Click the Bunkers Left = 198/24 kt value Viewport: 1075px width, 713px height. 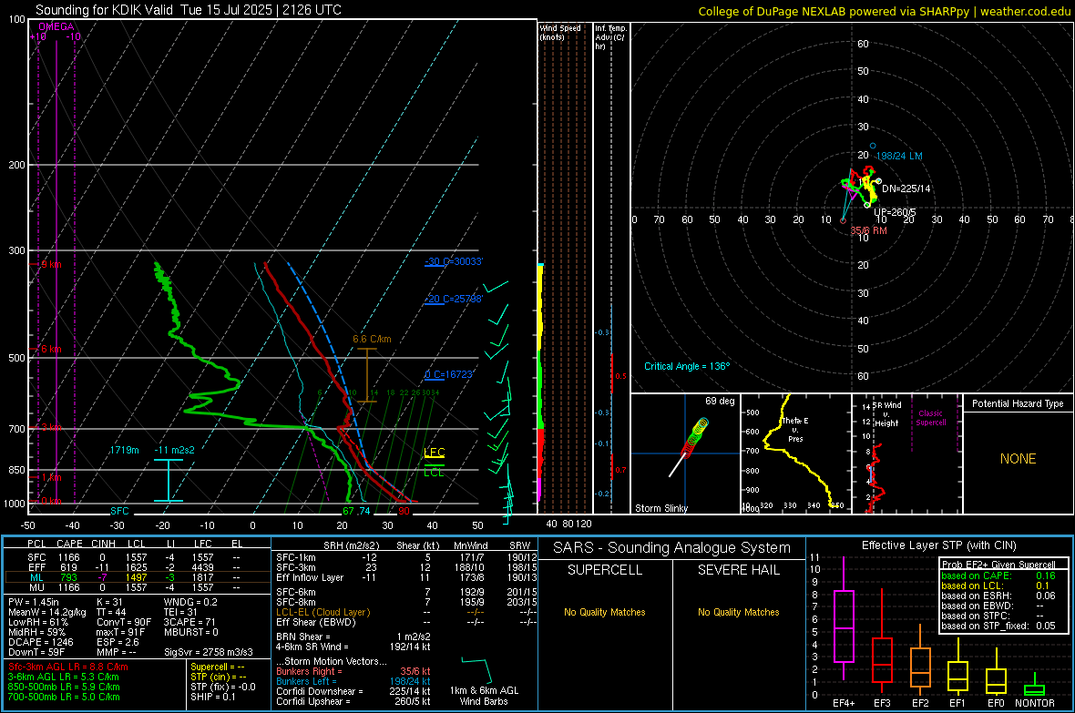point(353,681)
